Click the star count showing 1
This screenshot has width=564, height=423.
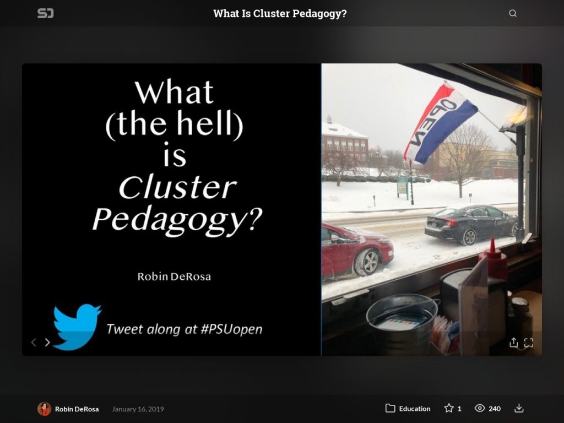[459, 409]
